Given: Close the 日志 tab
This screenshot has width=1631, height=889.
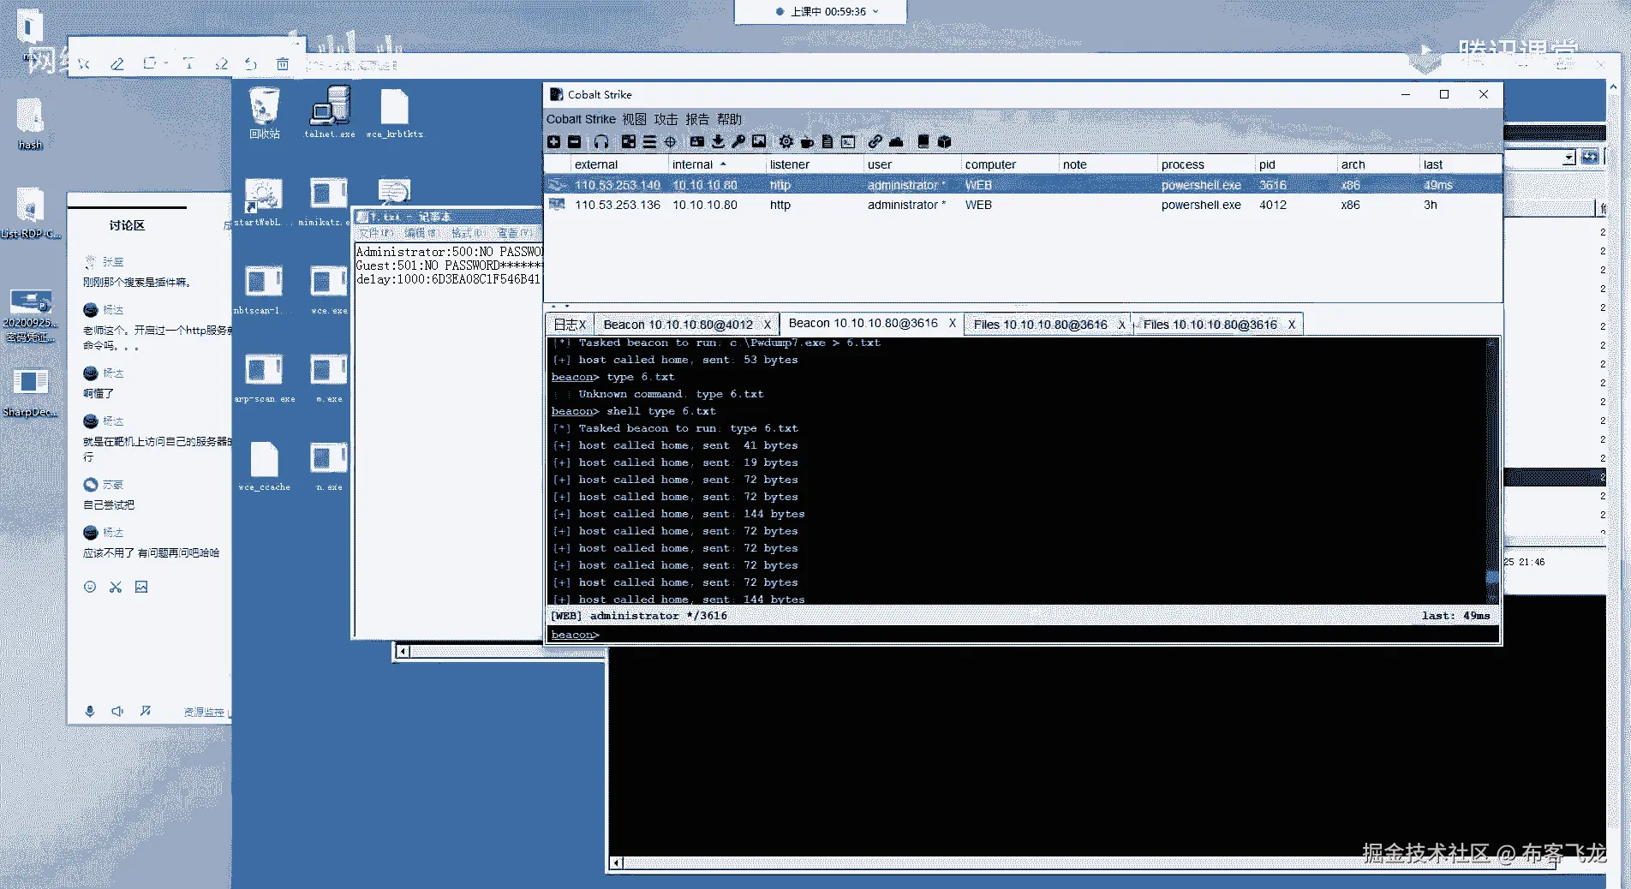Looking at the screenshot, I should [582, 325].
